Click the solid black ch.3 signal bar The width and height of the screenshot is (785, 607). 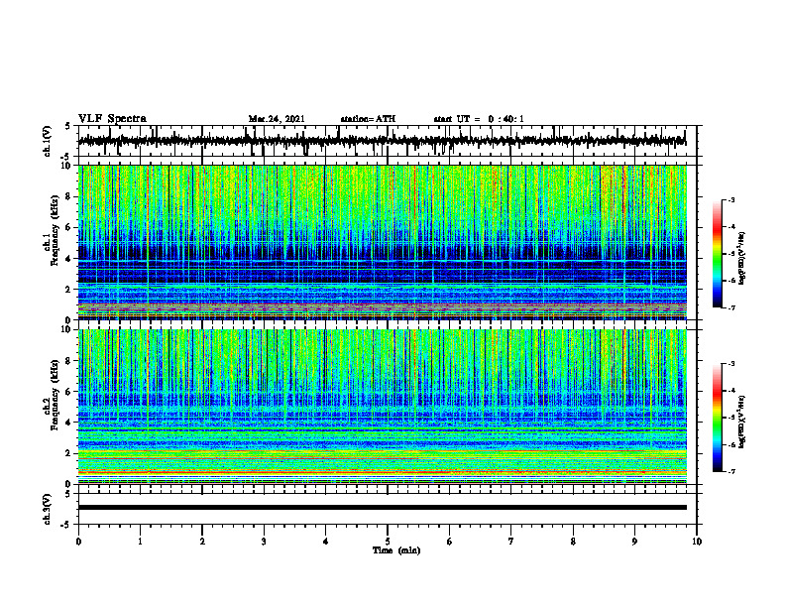[382, 508]
